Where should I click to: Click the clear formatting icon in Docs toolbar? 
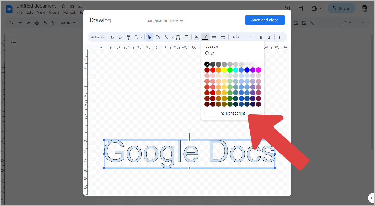312,23
